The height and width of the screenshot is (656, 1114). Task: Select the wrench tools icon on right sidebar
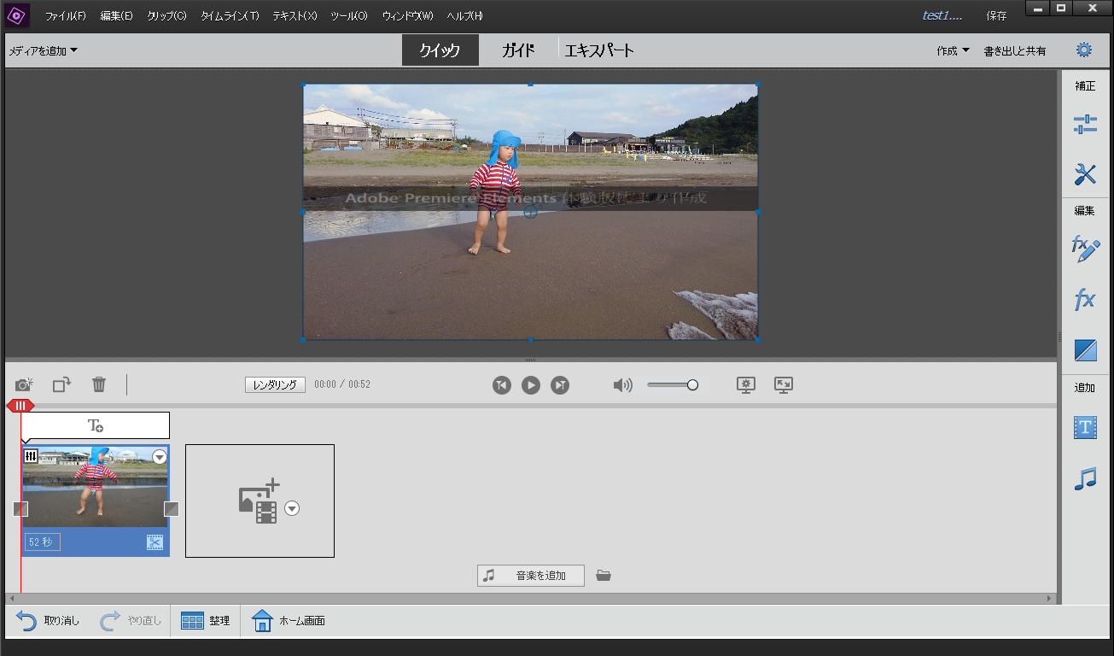(1084, 174)
